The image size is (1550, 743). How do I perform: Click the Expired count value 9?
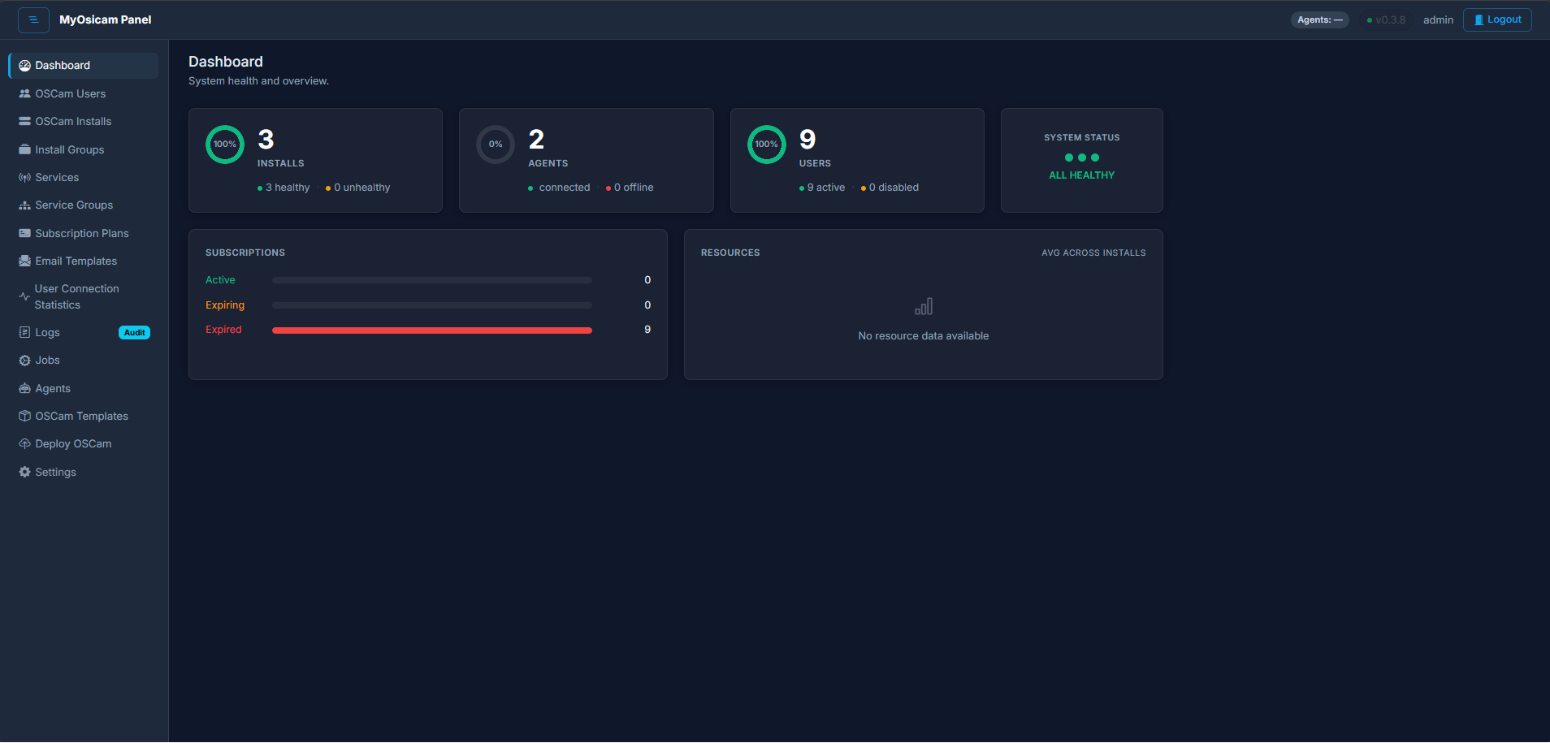point(647,330)
